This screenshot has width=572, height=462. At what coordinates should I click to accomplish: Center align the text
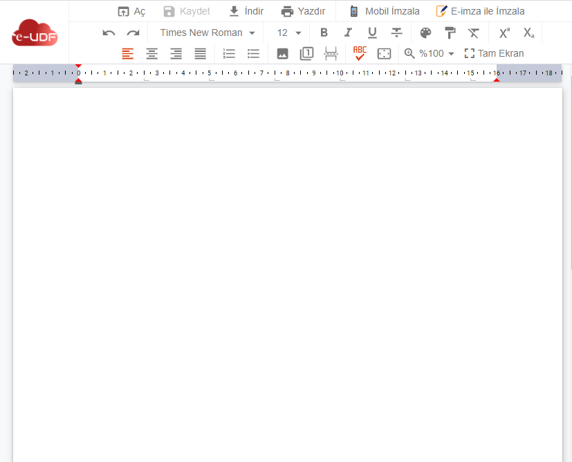[151, 54]
